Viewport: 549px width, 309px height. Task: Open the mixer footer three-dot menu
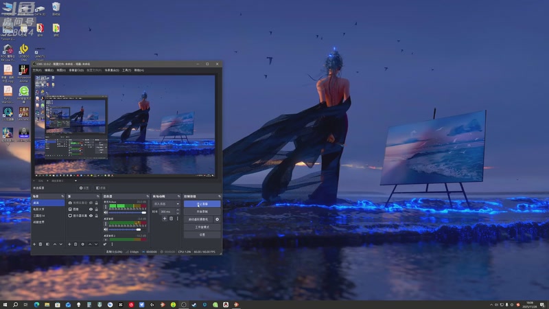click(x=112, y=244)
